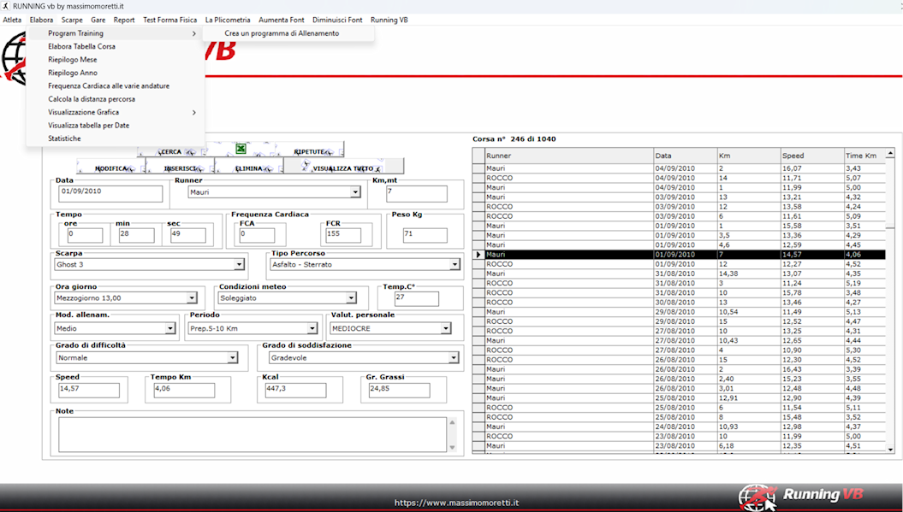The height and width of the screenshot is (512, 903).
Task: Open the Scarpe menu
Action: click(x=72, y=20)
